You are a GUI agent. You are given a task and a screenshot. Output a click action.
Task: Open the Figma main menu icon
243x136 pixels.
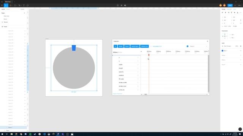click(x=2, y=5)
